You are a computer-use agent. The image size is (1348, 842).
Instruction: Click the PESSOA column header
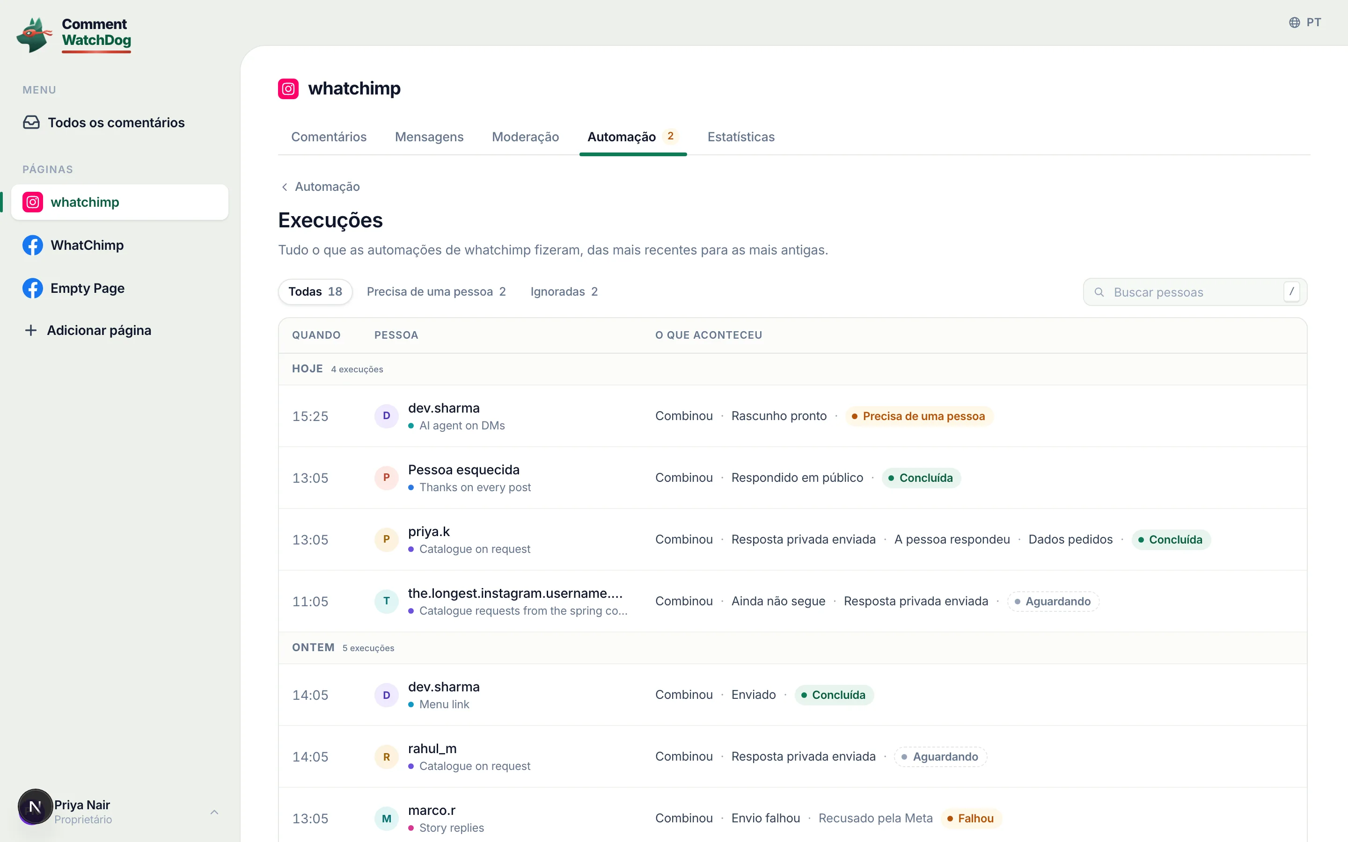396,335
